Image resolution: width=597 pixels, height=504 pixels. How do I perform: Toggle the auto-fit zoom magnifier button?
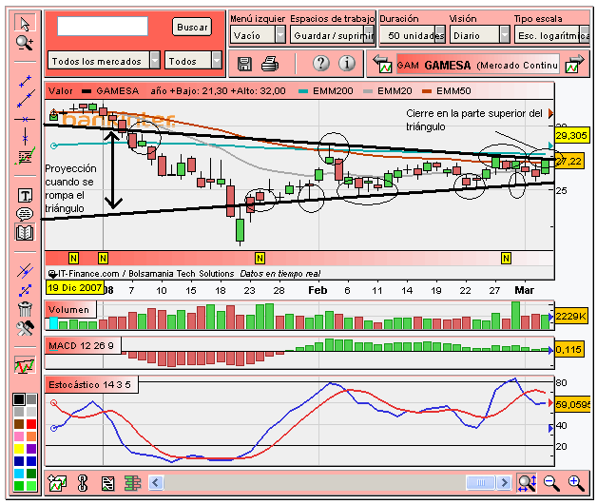[x=527, y=483]
